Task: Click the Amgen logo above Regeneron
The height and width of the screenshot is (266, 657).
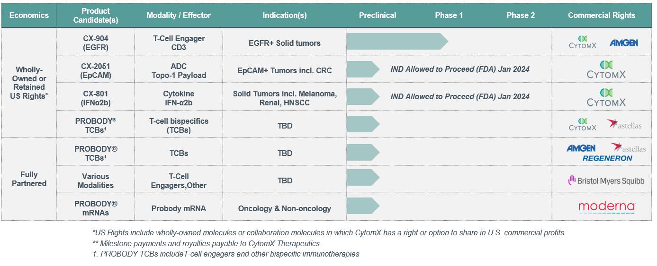Action: point(581,148)
